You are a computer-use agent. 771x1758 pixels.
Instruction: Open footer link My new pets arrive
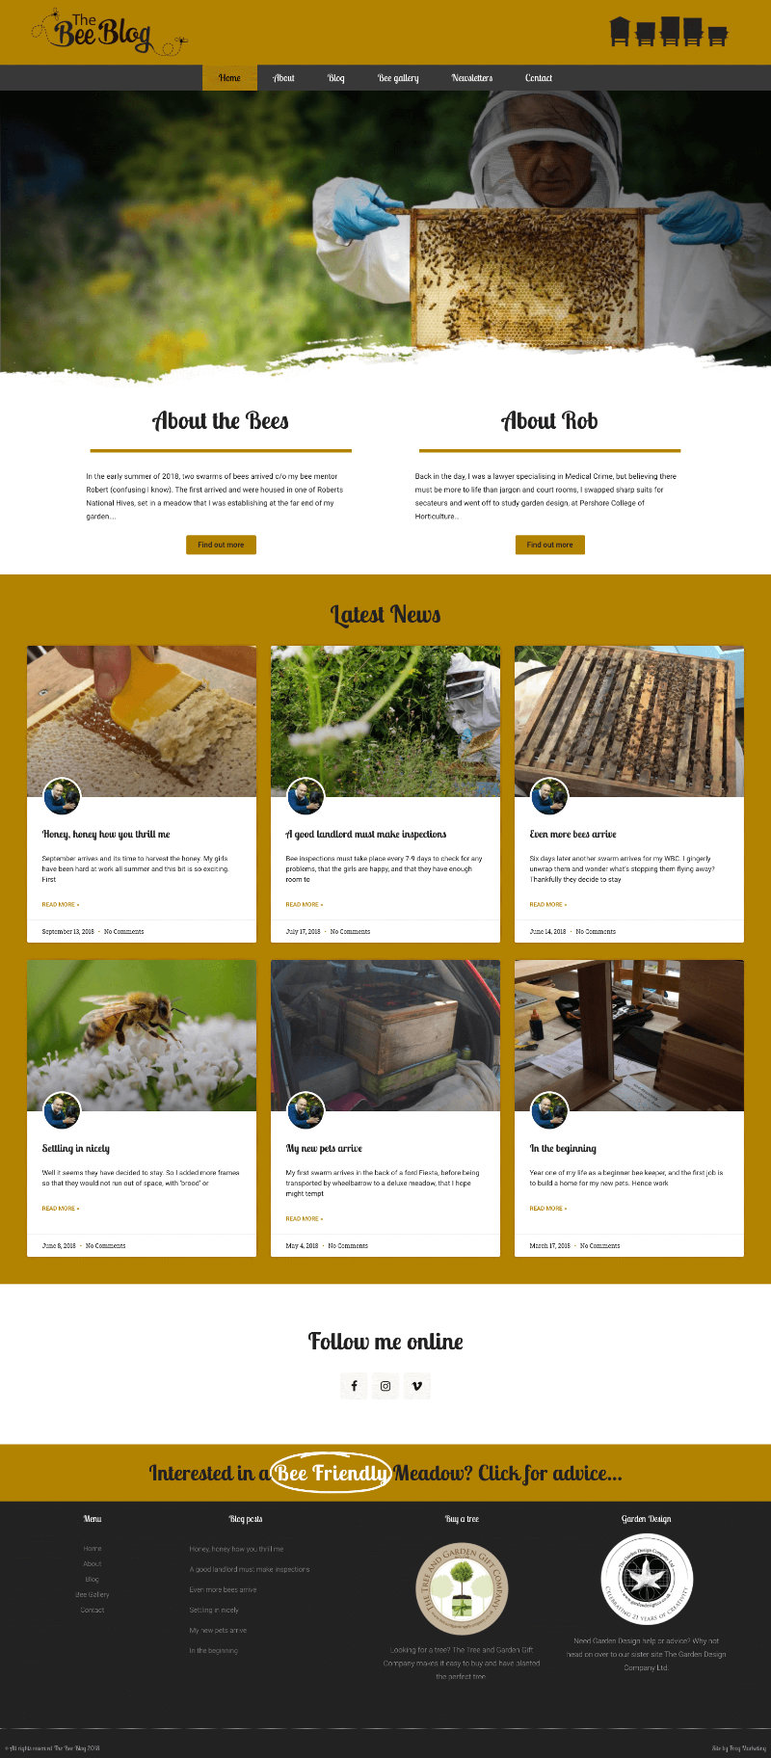[218, 1630]
